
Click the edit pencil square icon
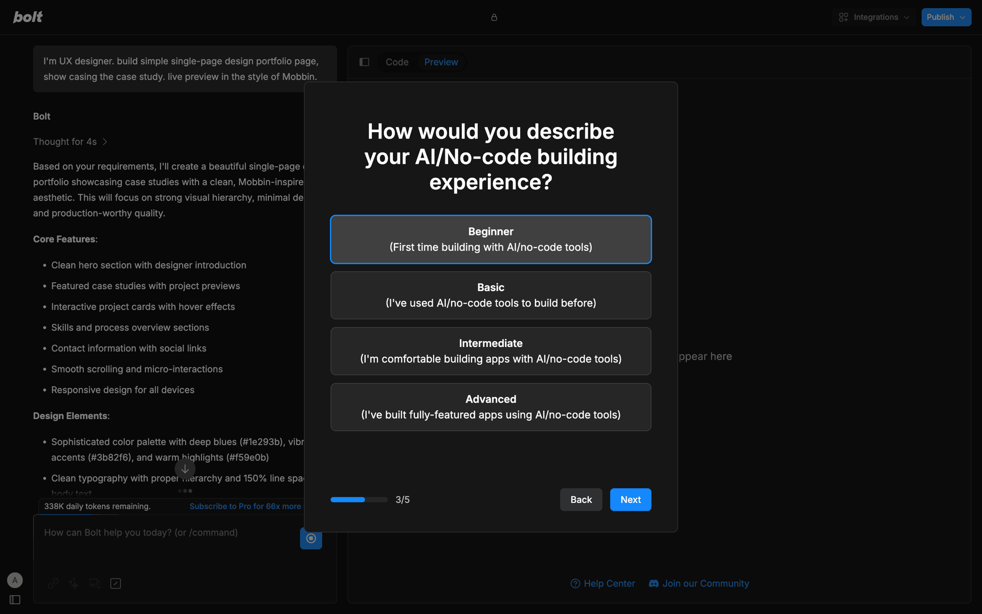click(116, 583)
